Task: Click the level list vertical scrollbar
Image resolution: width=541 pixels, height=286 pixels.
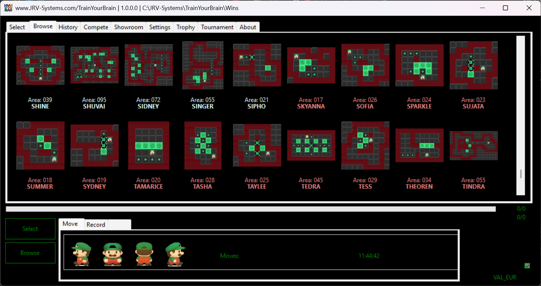Action: click(x=521, y=115)
